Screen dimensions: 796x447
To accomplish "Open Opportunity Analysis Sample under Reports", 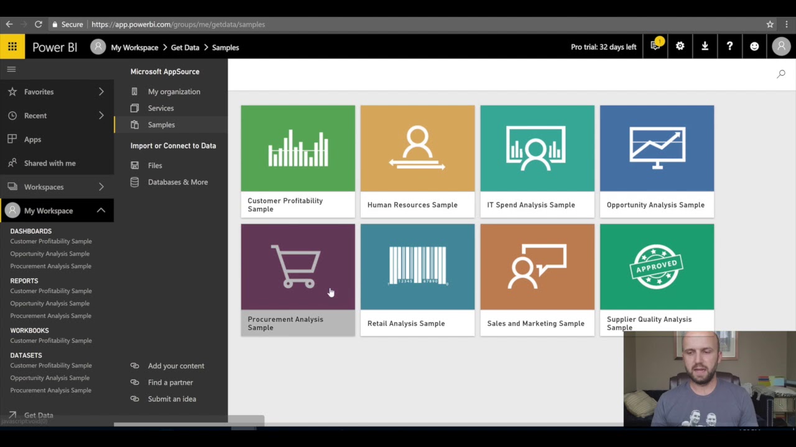I will tap(50, 303).
